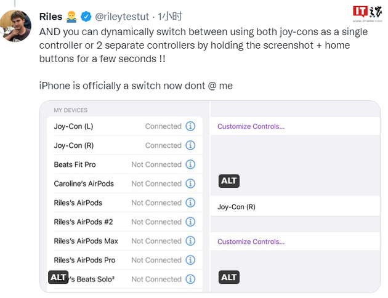Tap info icon beside Beats Fit Pro
The height and width of the screenshot is (298, 388).
190,164
